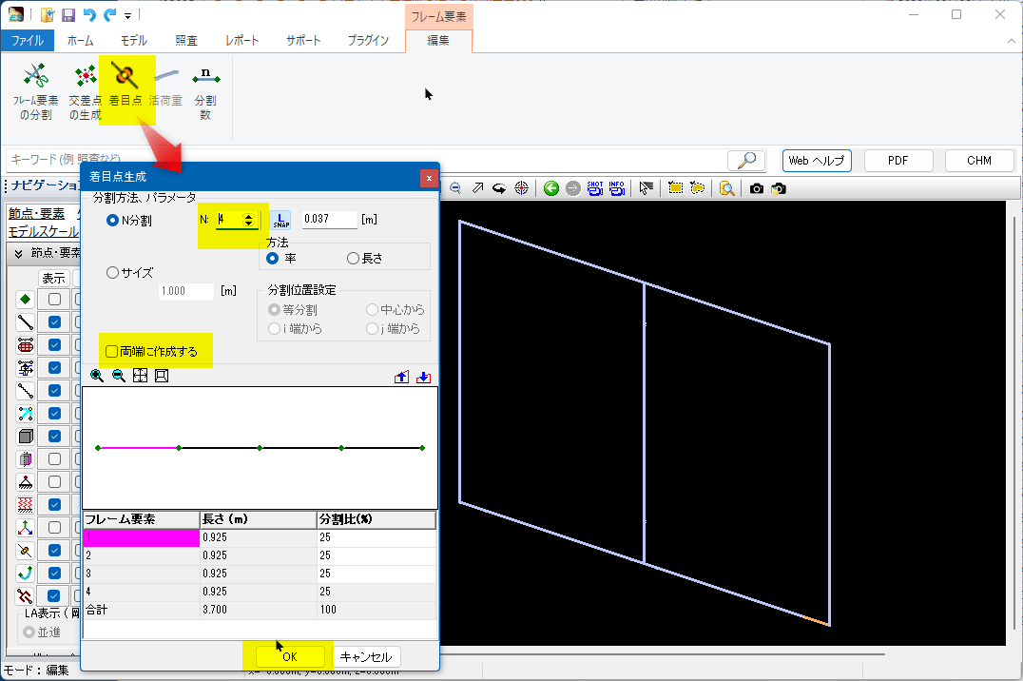
Task: Click the キャンセル button in dialog
Action: [x=366, y=656]
